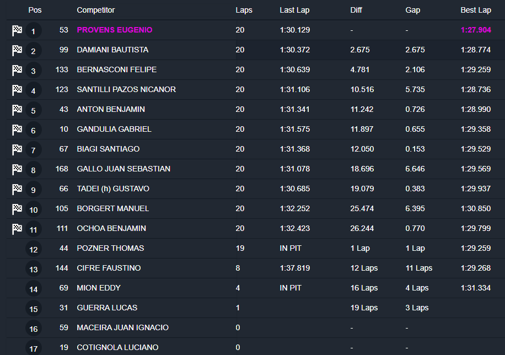Click the checkered flag beside Provens Eugenio

click(x=17, y=30)
